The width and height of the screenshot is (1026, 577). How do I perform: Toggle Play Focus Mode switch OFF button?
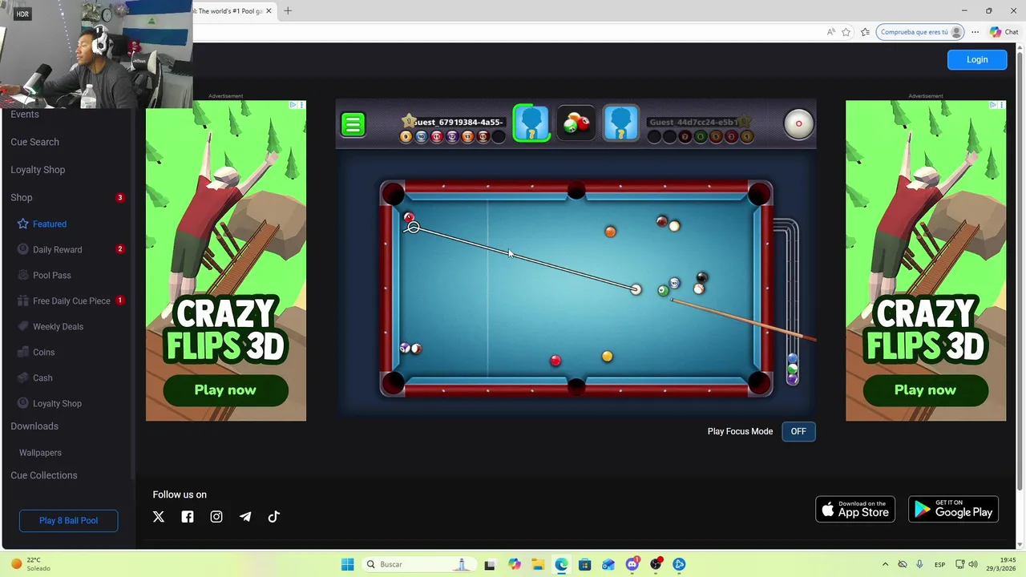pos(798,431)
